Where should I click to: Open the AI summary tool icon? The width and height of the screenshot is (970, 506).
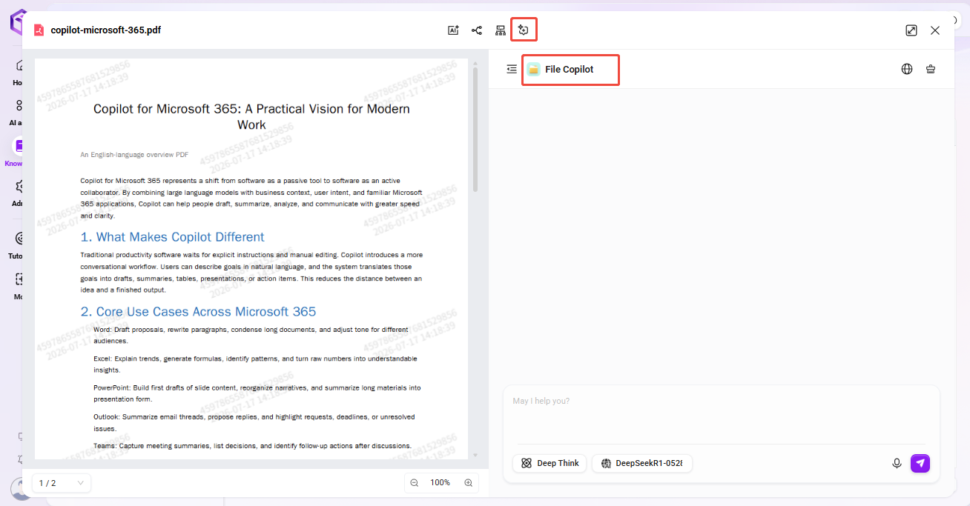[x=453, y=30]
